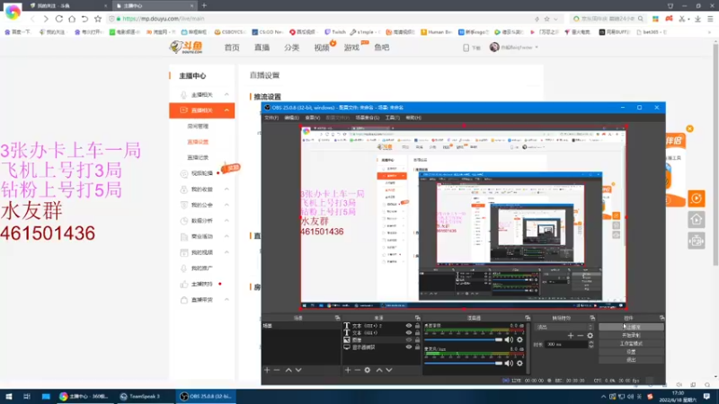719x404 pixels.
Task: Open OBS 文件(F) menu
Action: (x=271, y=118)
